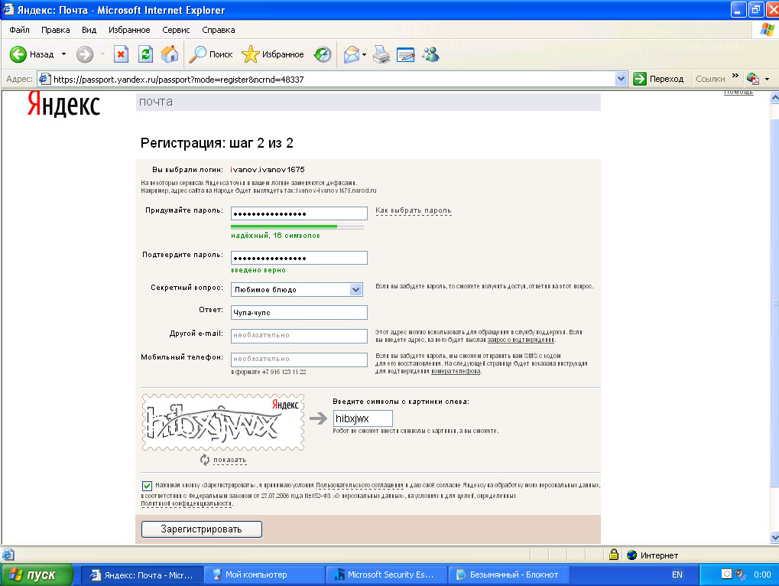Click the Ссылки toolbar label

[x=710, y=79]
